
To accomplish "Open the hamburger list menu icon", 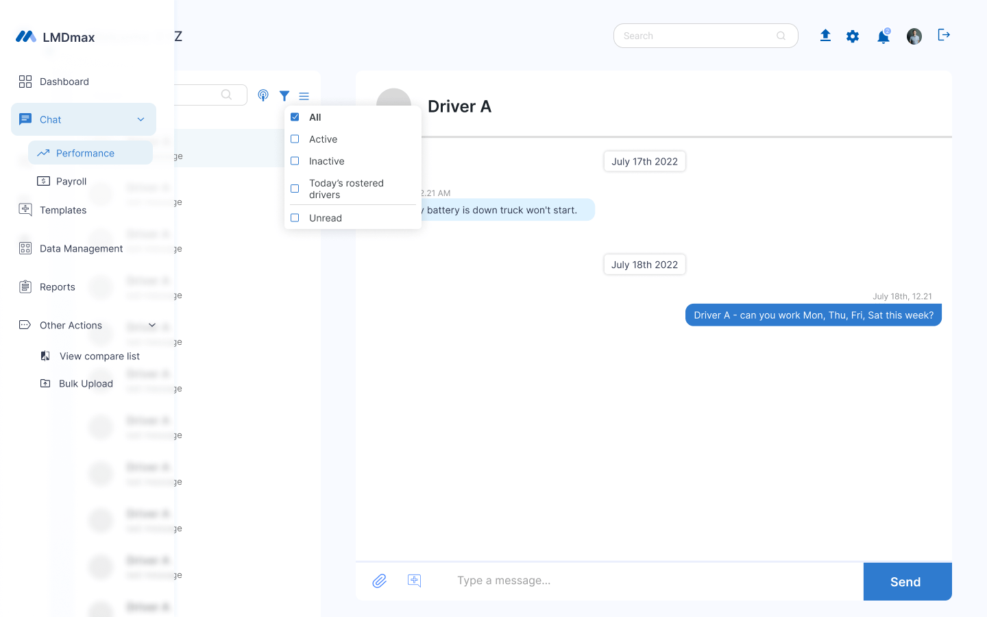I will (304, 96).
